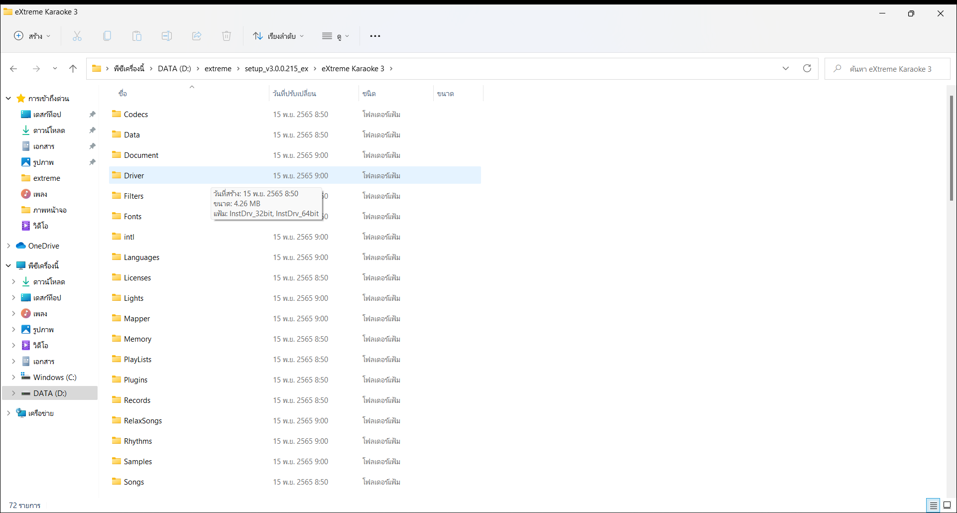Select the RelaxSongs folder name
The image size is (957, 513).
coord(143,420)
